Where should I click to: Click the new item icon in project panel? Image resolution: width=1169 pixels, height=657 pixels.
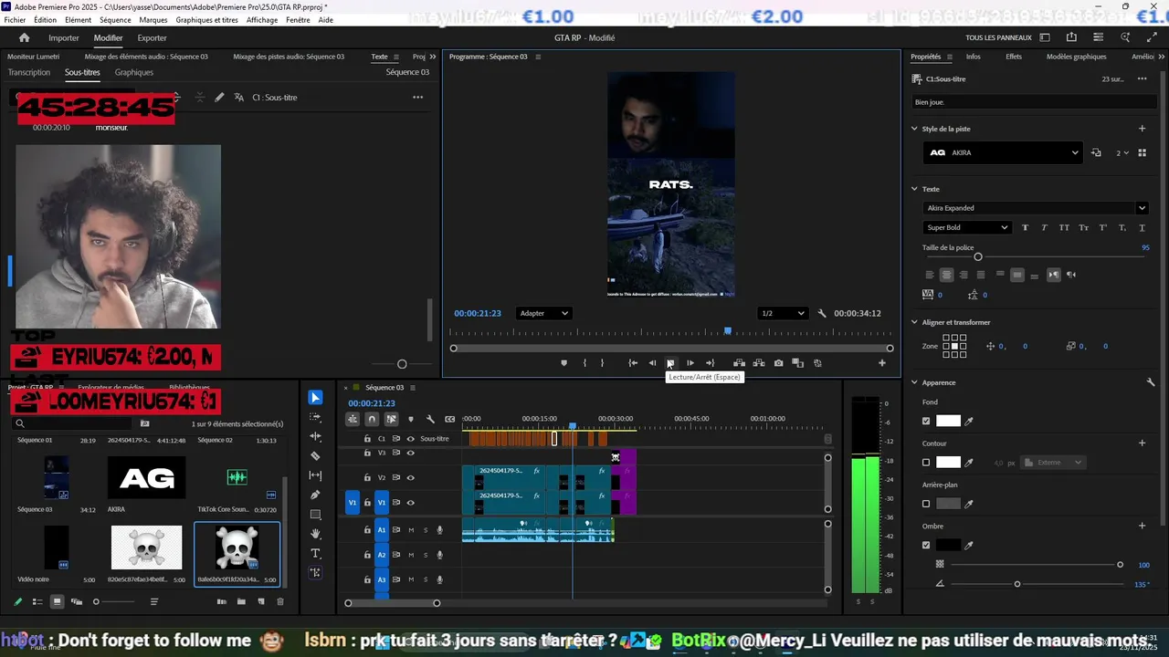coord(261,601)
